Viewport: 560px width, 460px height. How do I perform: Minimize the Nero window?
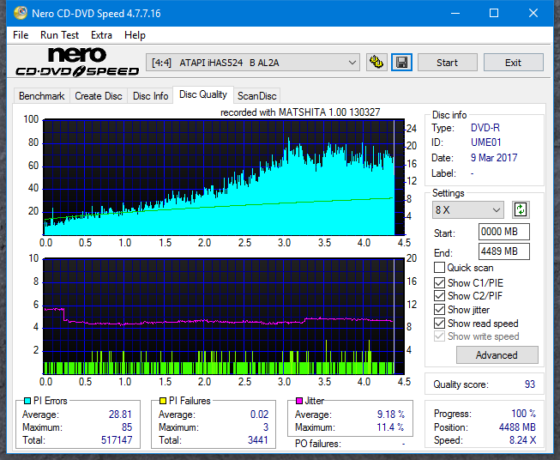[x=455, y=13]
